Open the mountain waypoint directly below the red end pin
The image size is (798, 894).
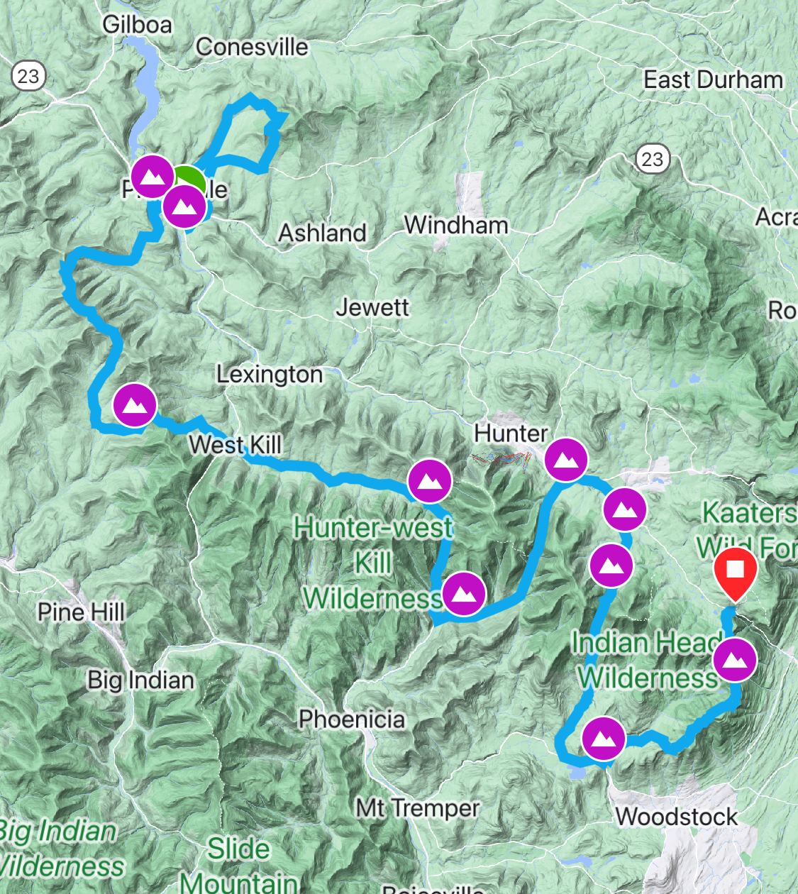click(735, 659)
